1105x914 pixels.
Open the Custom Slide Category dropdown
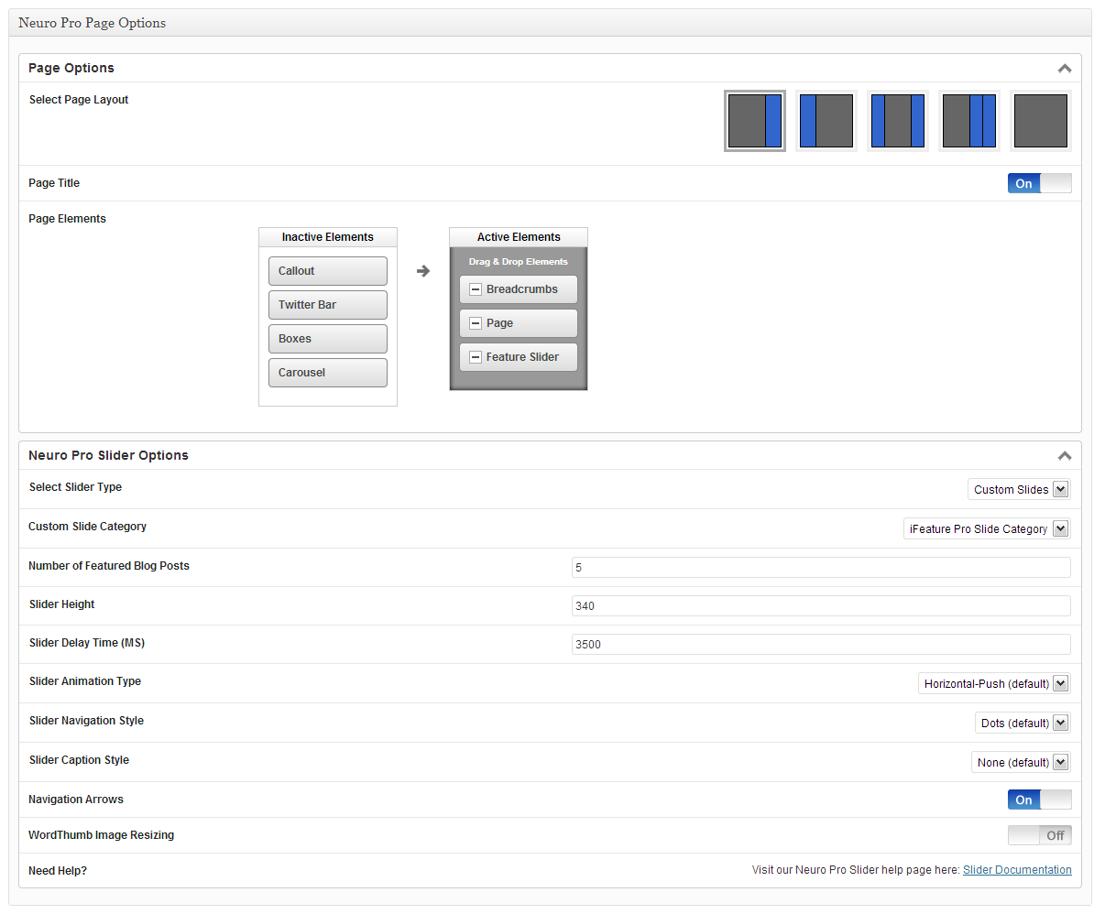click(x=987, y=528)
